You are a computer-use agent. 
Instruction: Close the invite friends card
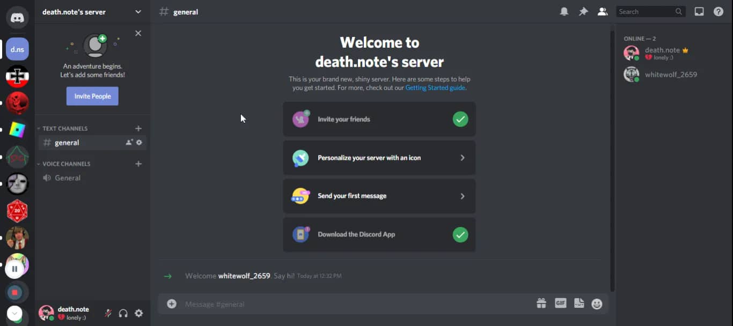point(138,33)
